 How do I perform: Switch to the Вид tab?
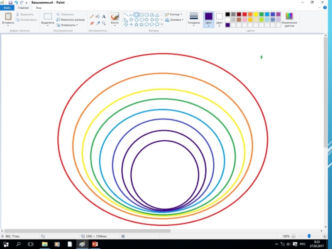pos(39,8)
